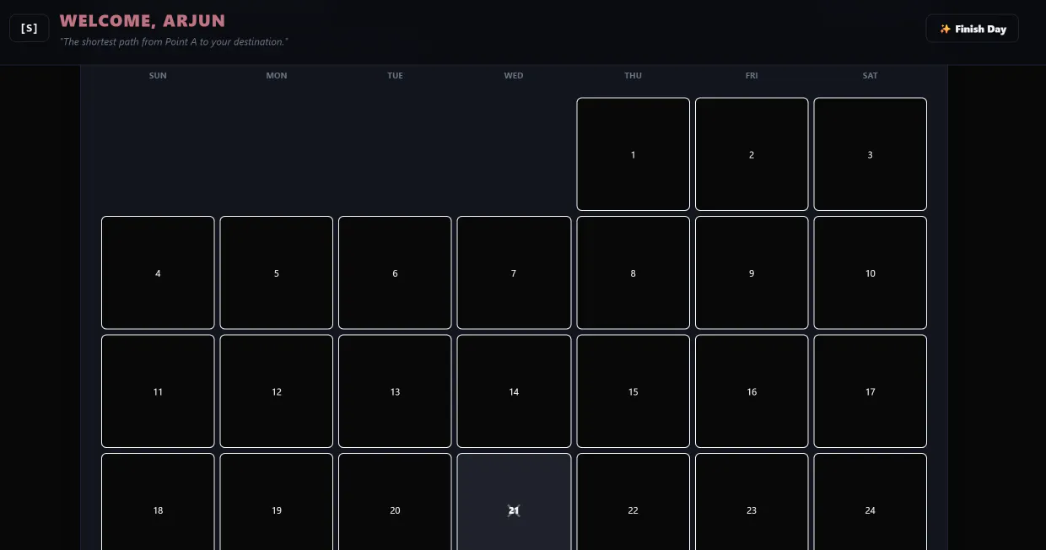Select day 1 on the calendar
Screen dimensions: 1046x550
point(634,154)
